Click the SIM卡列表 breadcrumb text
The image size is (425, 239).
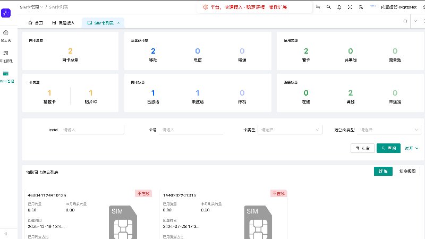coord(58,7)
